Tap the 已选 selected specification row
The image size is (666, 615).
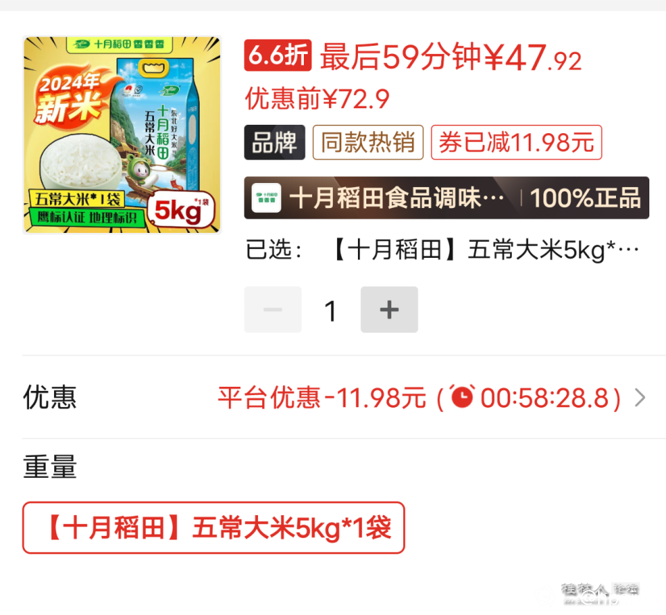(443, 250)
